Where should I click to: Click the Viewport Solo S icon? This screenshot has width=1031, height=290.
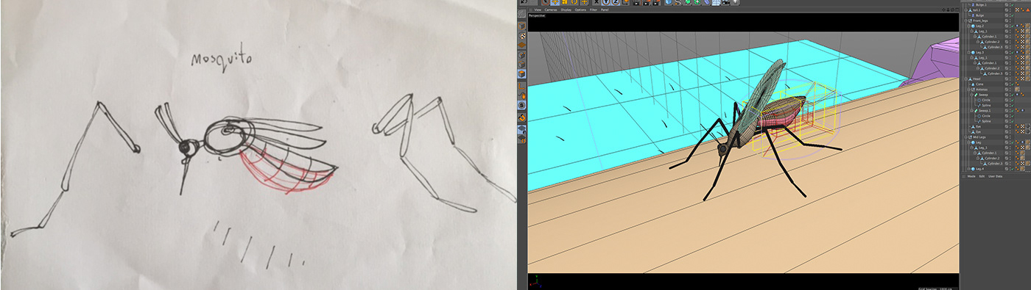[x=522, y=104]
